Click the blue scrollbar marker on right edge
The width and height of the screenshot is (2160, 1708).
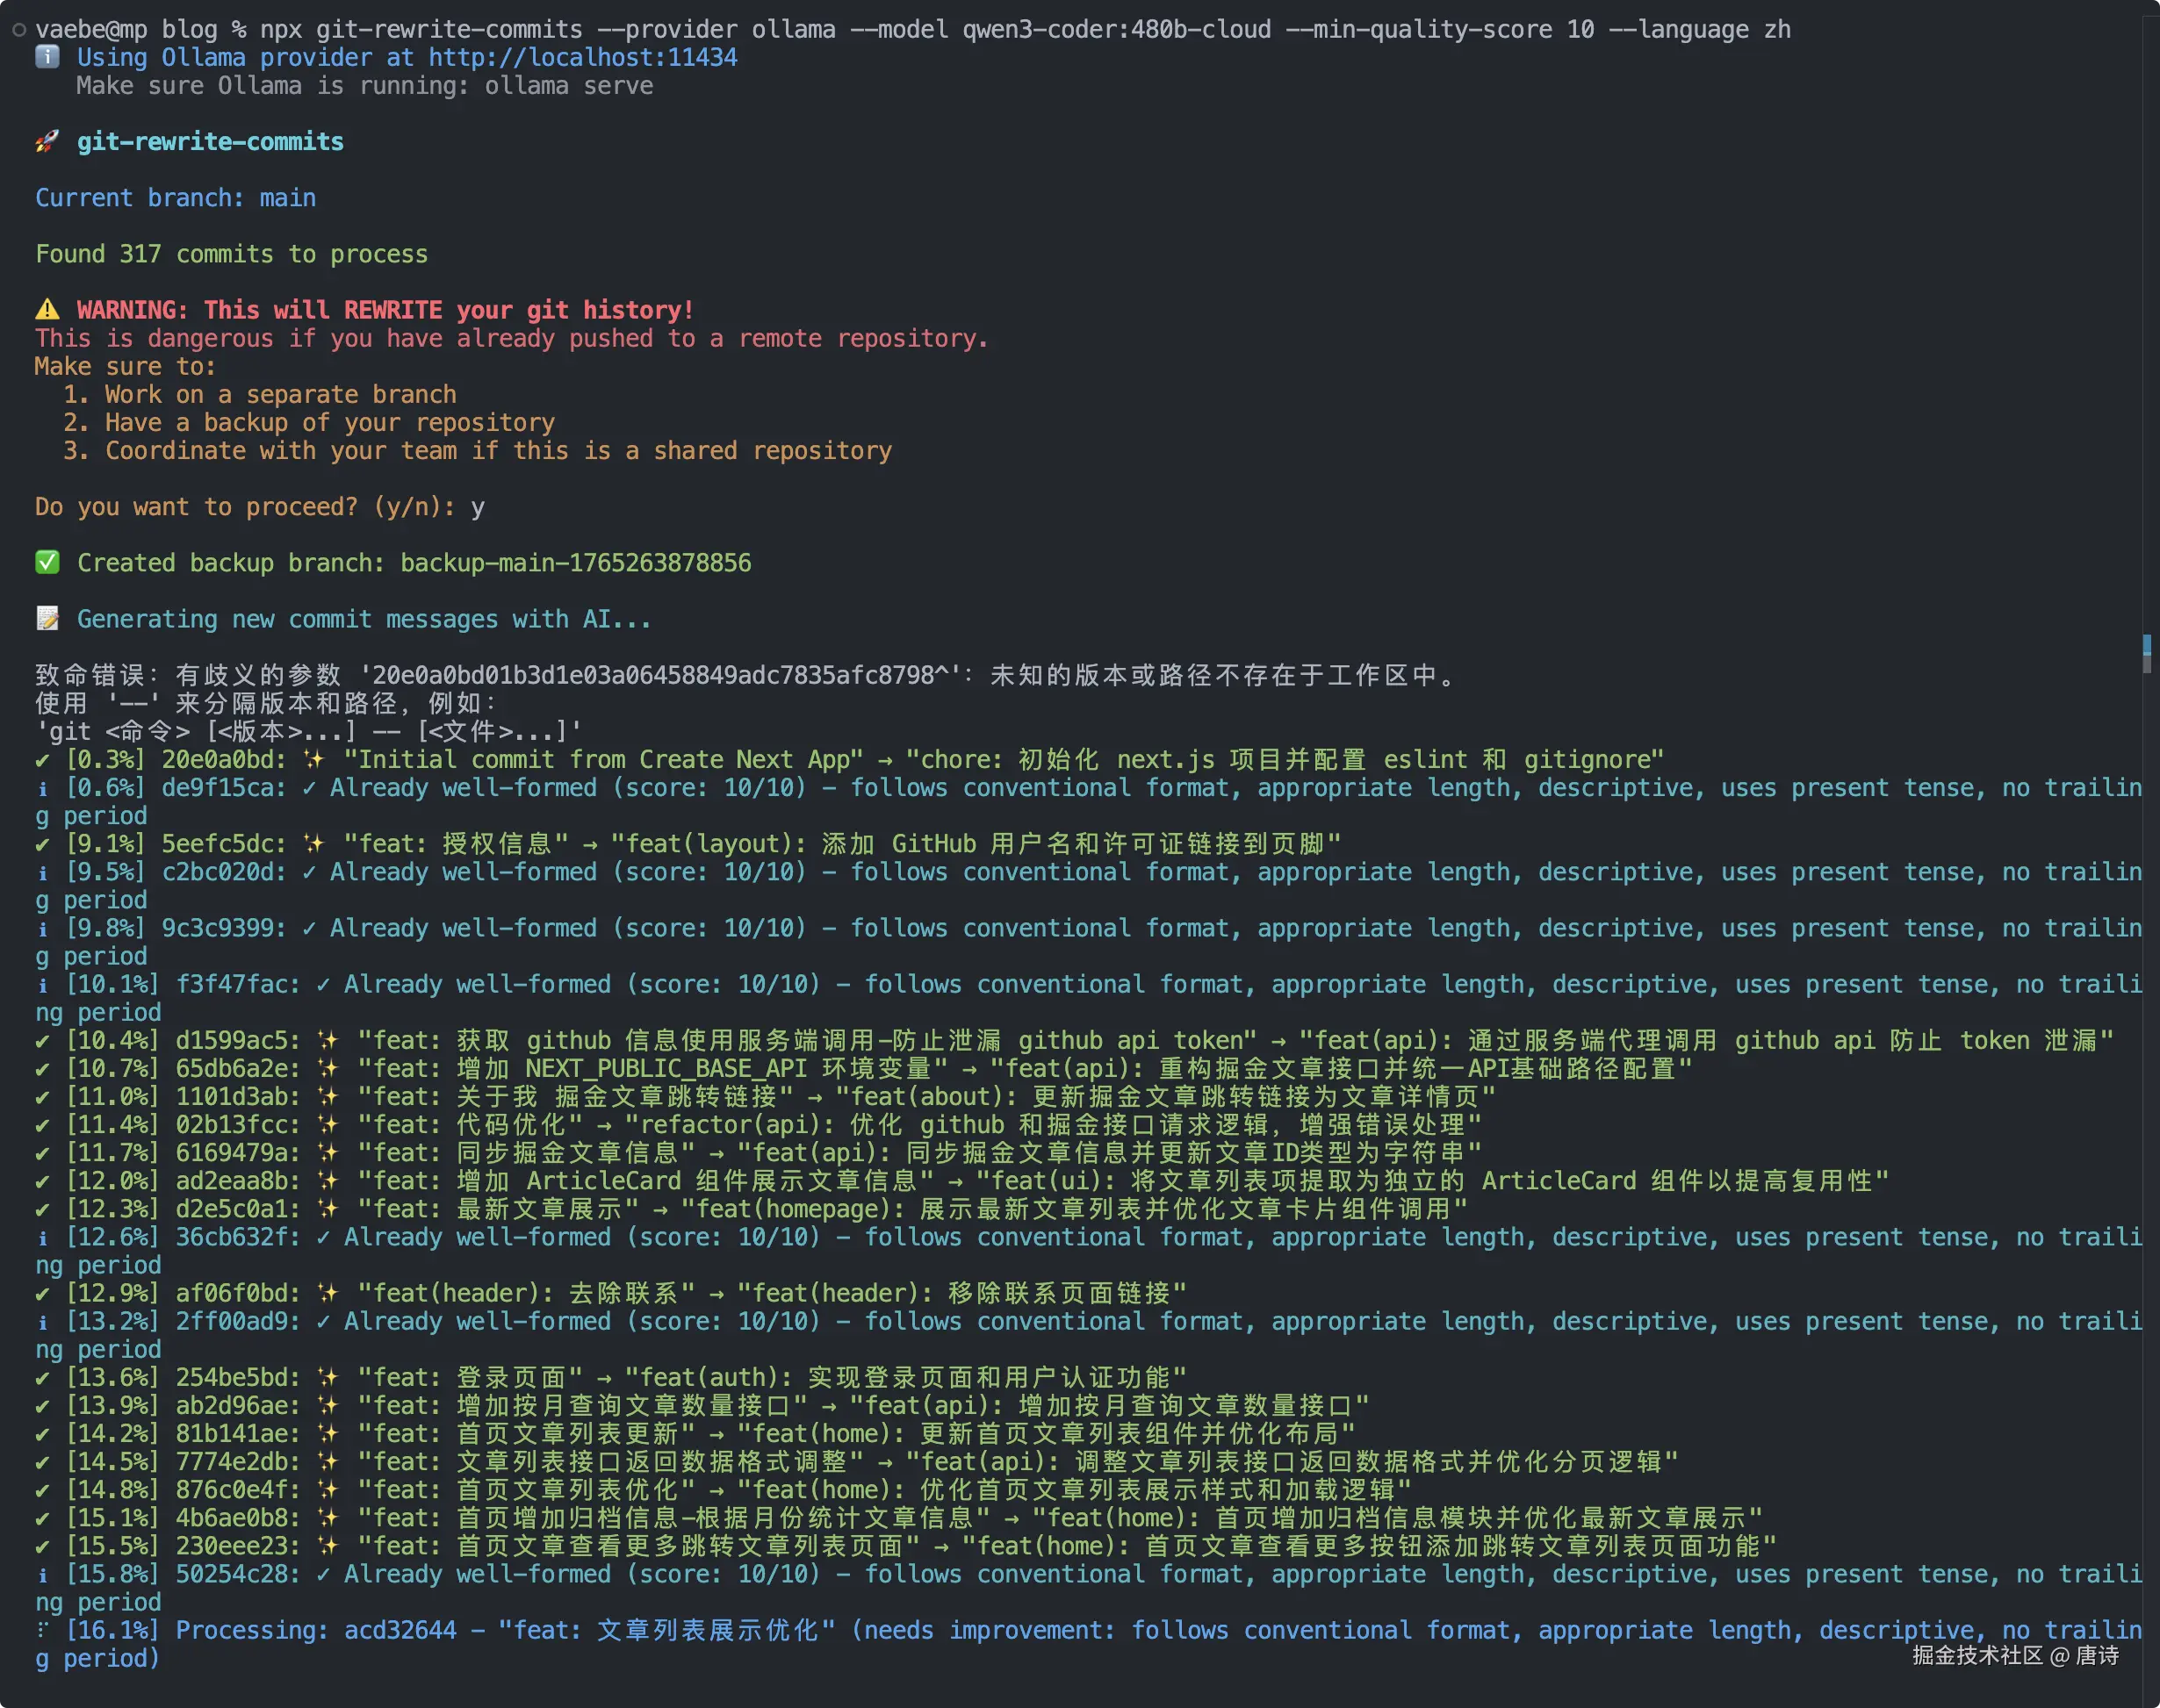pyautogui.click(x=2147, y=644)
